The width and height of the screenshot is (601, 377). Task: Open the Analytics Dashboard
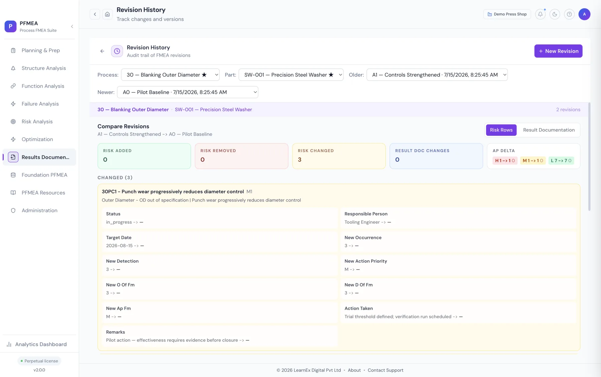[39, 344]
